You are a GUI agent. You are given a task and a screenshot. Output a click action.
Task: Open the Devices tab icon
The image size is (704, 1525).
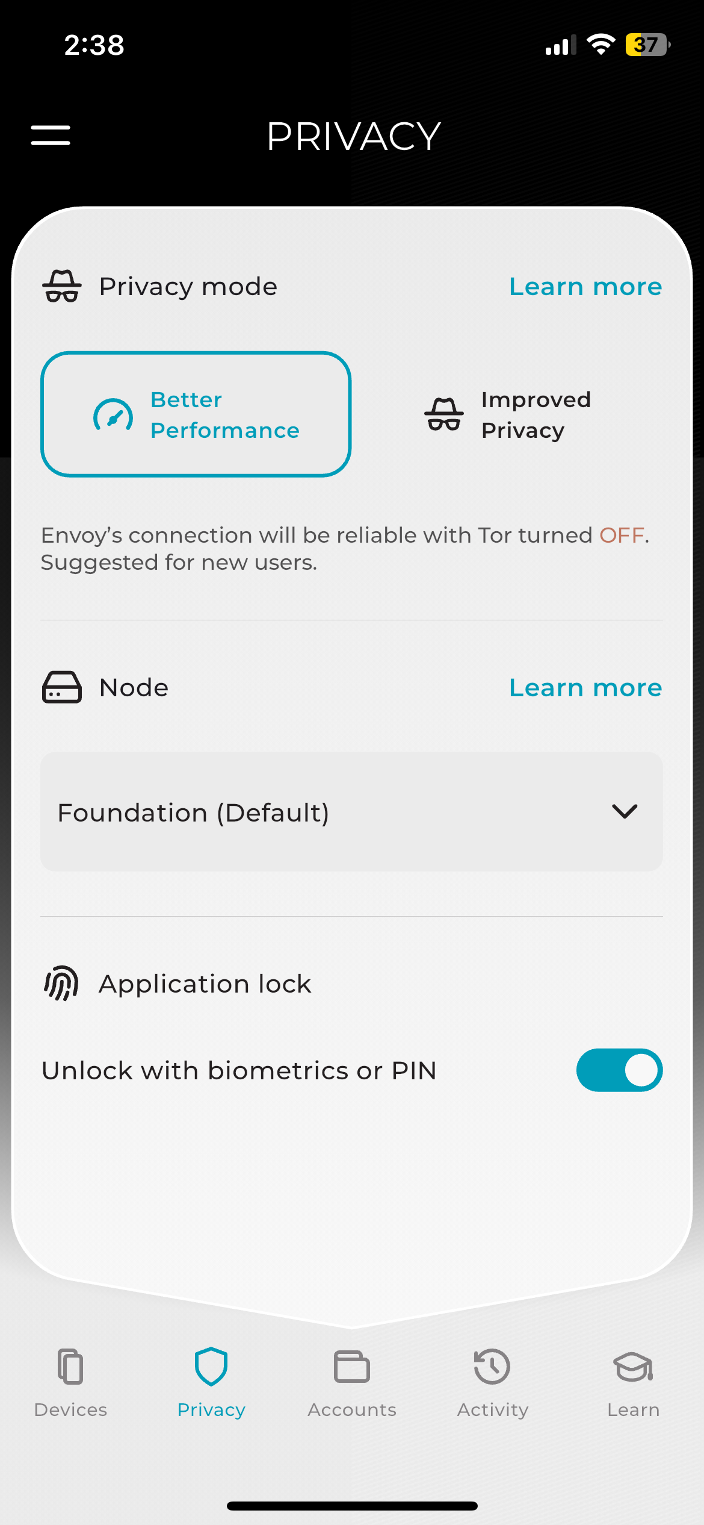coord(70,1366)
